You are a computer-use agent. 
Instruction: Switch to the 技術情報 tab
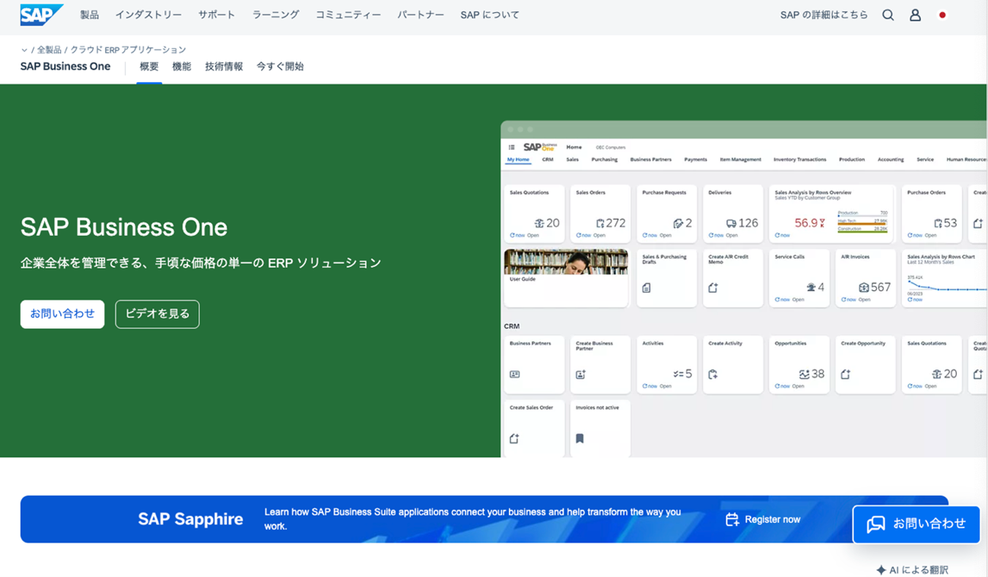coord(224,67)
